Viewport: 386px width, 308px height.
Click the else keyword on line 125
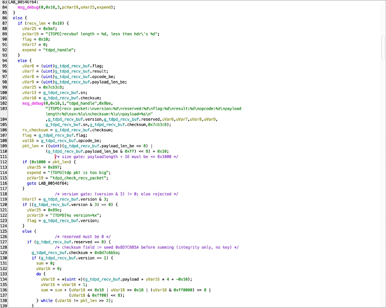pos(27,231)
